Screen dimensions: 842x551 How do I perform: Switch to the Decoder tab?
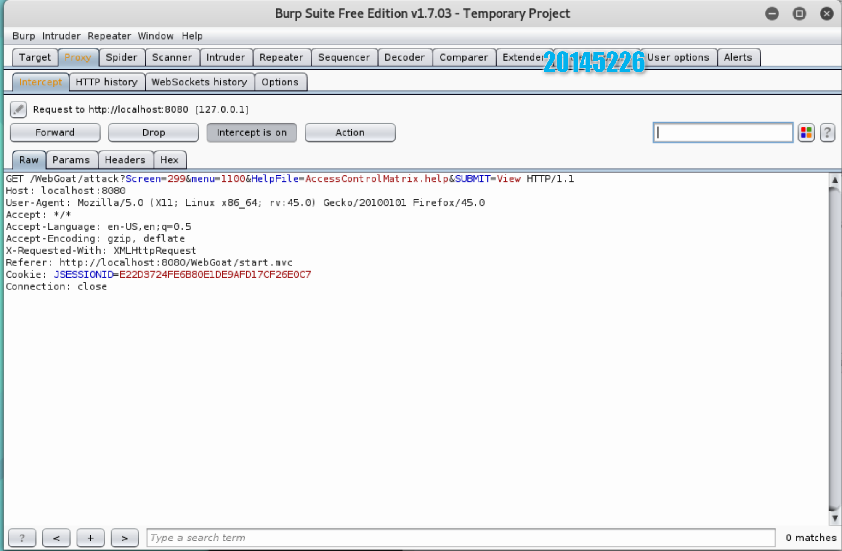[x=404, y=57]
